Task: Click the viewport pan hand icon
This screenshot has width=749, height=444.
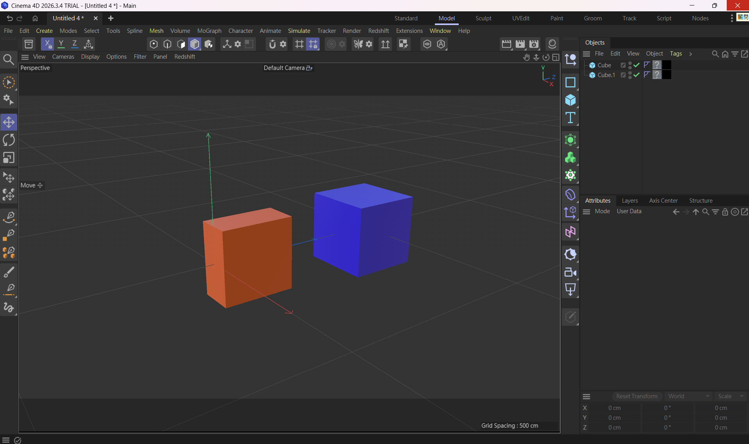Action: click(x=526, y=57)
